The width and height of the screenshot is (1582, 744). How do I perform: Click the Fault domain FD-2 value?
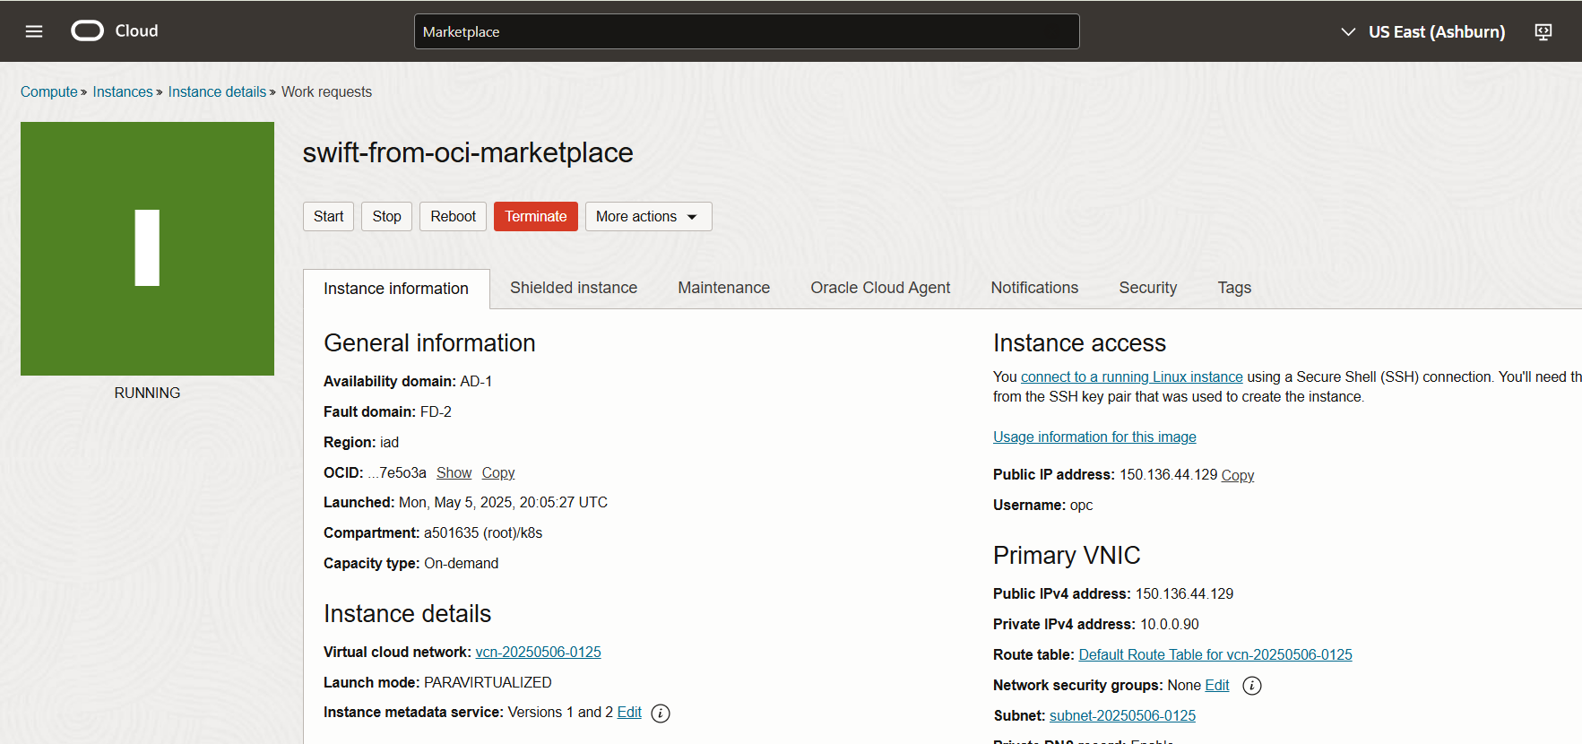tap(436, 411)
